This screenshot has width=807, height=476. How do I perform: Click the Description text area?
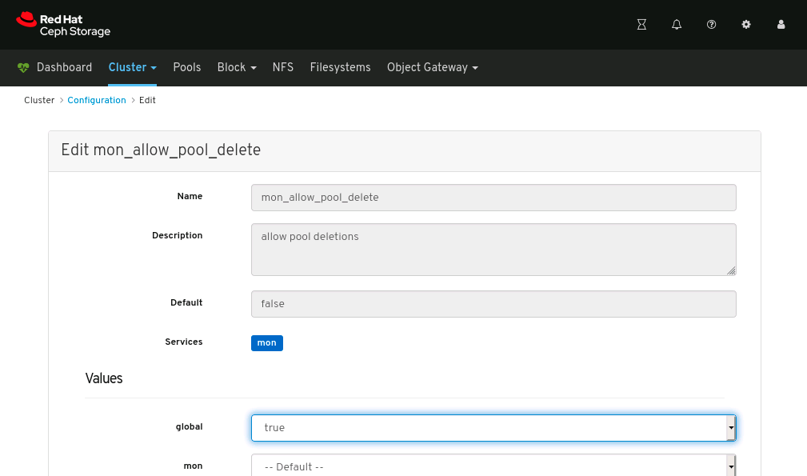pos(493,250)
